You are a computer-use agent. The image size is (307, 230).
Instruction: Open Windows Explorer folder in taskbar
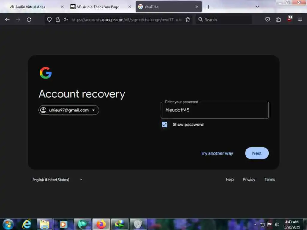[45, 224]
